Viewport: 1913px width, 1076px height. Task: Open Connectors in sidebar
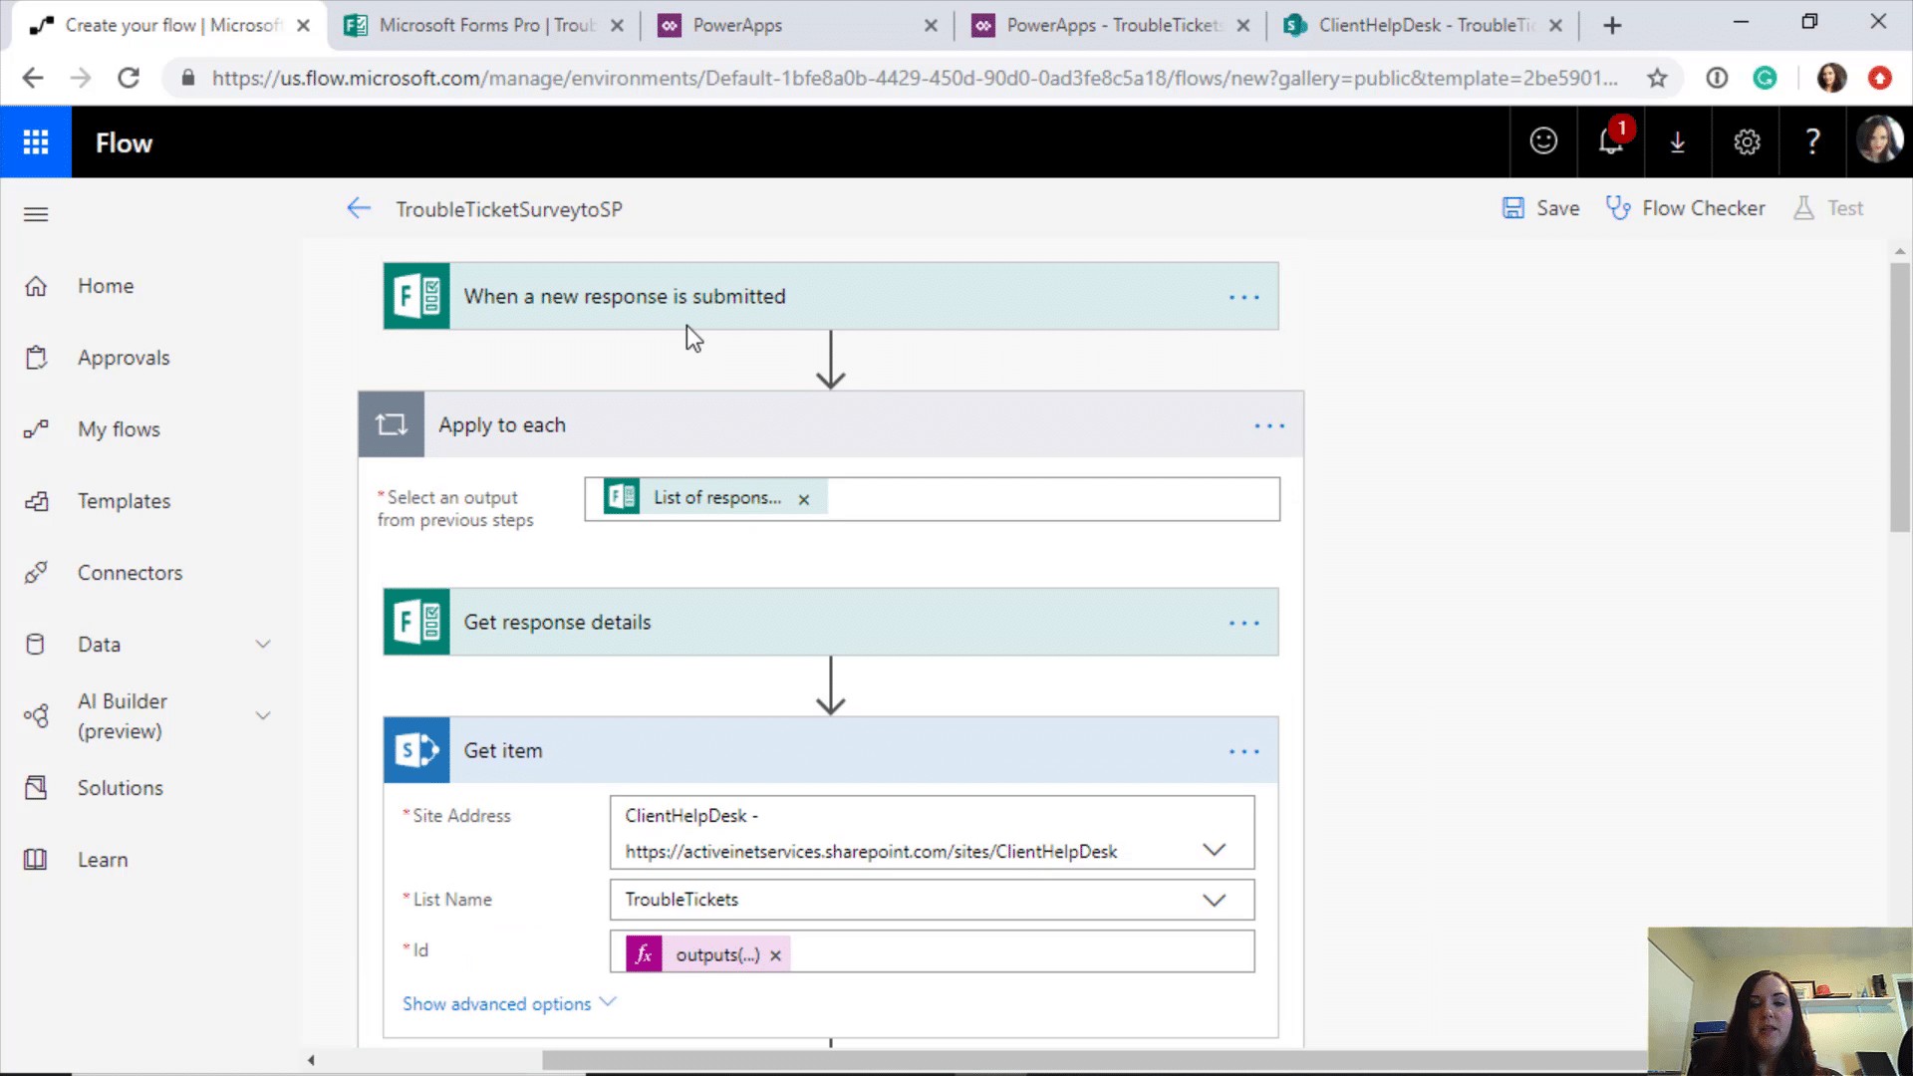tap(130, 573)
